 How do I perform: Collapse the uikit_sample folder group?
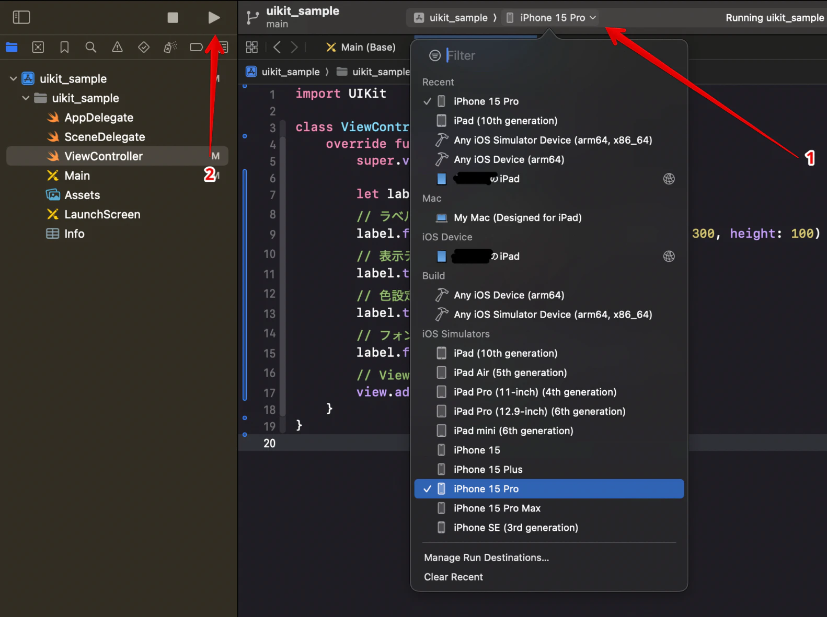pos(26,98)
